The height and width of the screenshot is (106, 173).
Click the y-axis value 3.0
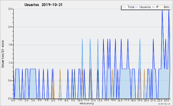(x=10, y=9)
